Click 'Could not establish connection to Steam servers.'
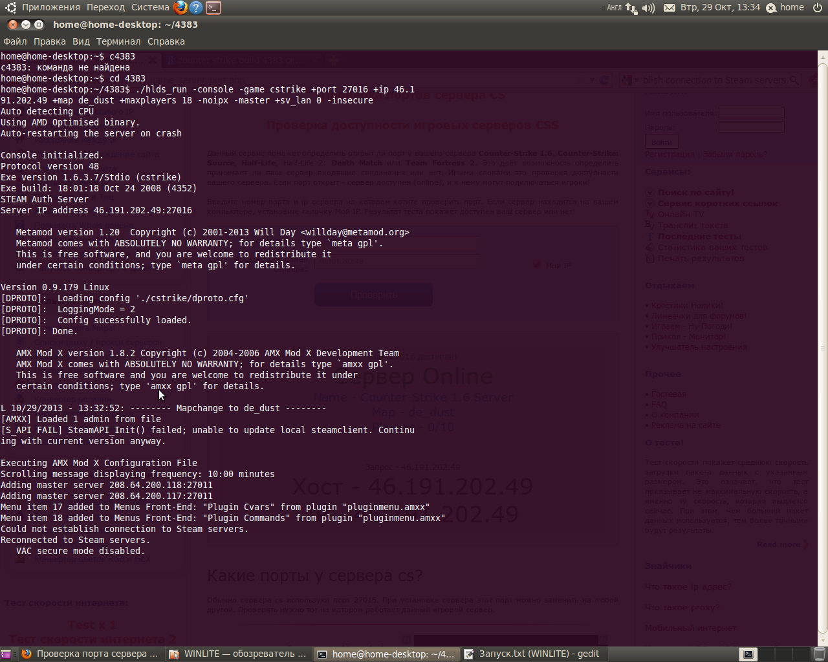The image size is (828, 662). [125, 529]
